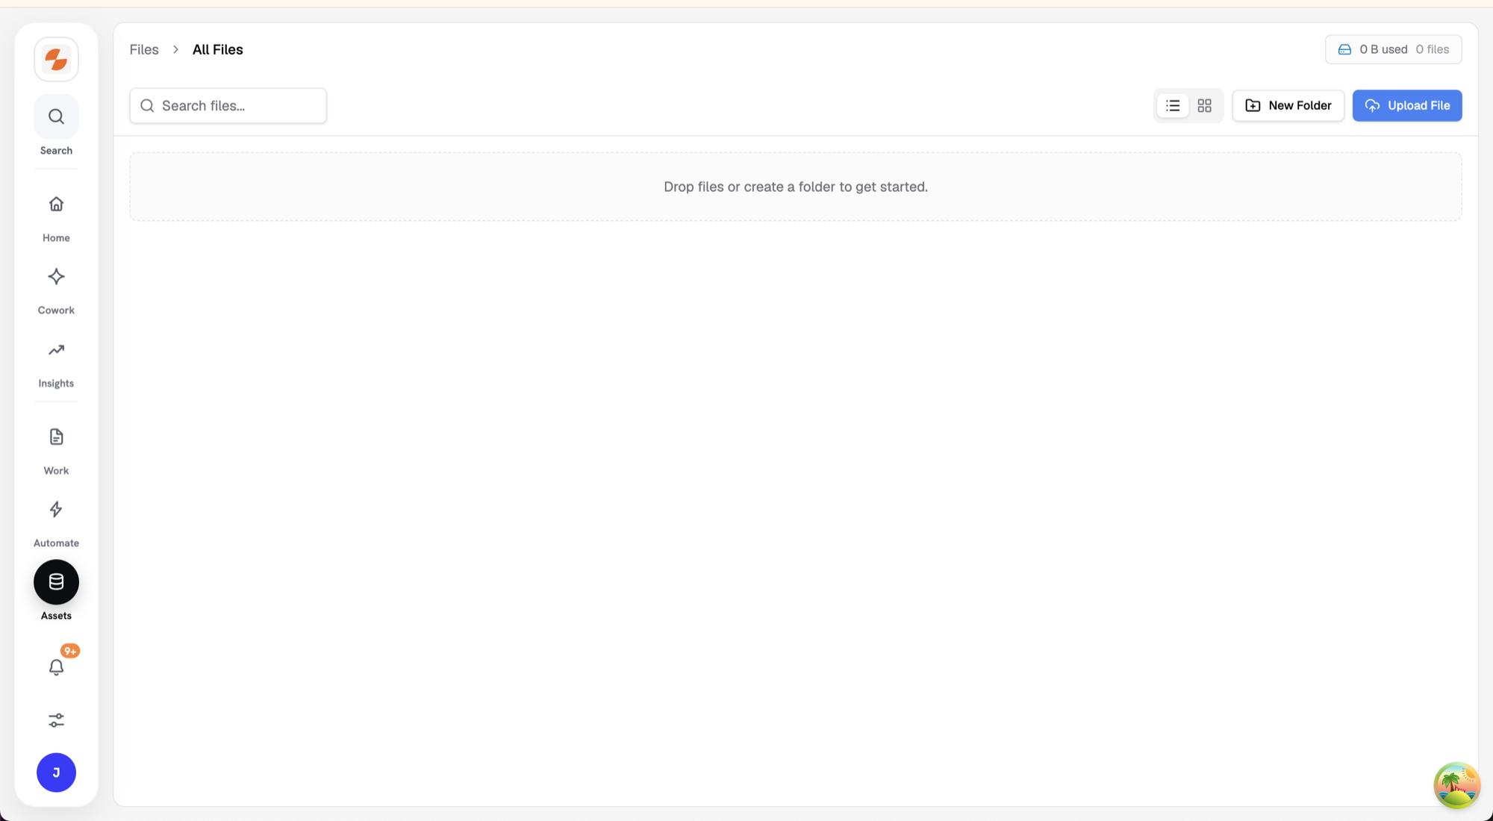1493x821 pixels.
Task: Select the Assets database icon
Action: point(56,582)
